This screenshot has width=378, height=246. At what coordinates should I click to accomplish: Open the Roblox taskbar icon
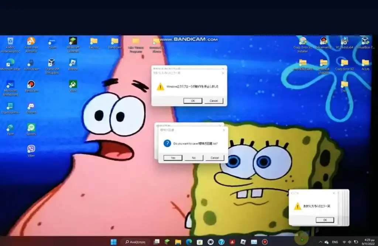(243, 242)
